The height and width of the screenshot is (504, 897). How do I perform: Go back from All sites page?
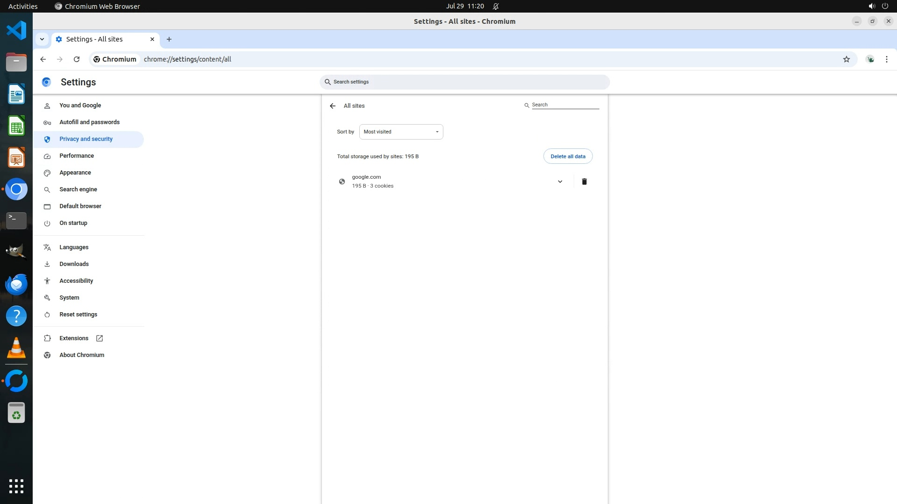click(333, 106)
